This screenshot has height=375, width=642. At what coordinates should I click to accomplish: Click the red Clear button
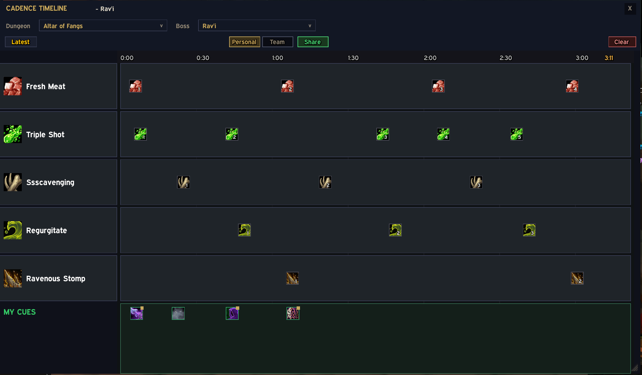click(622, 42)
